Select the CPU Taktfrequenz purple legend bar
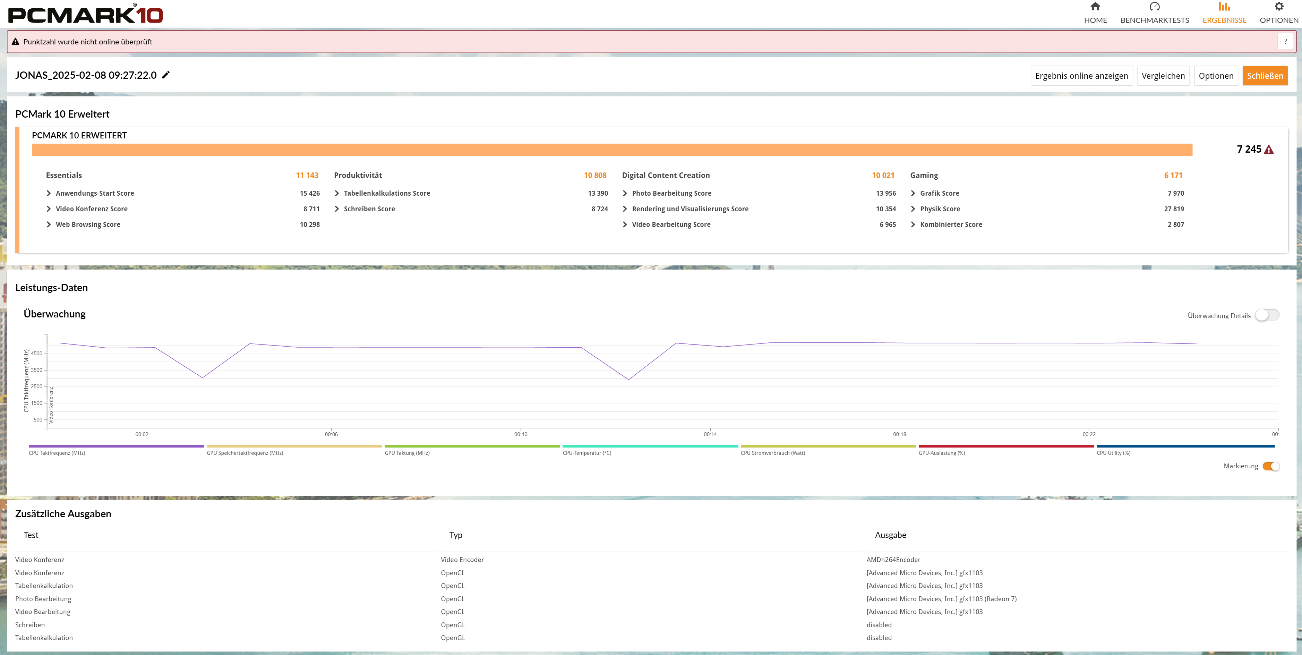This screenshot has height=655, width=1302. click(x=116, y=446)
